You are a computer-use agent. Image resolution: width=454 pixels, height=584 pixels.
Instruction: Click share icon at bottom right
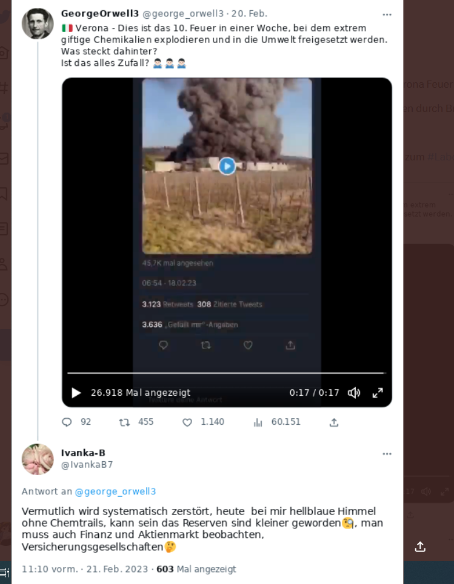click(x=420, y=546)
